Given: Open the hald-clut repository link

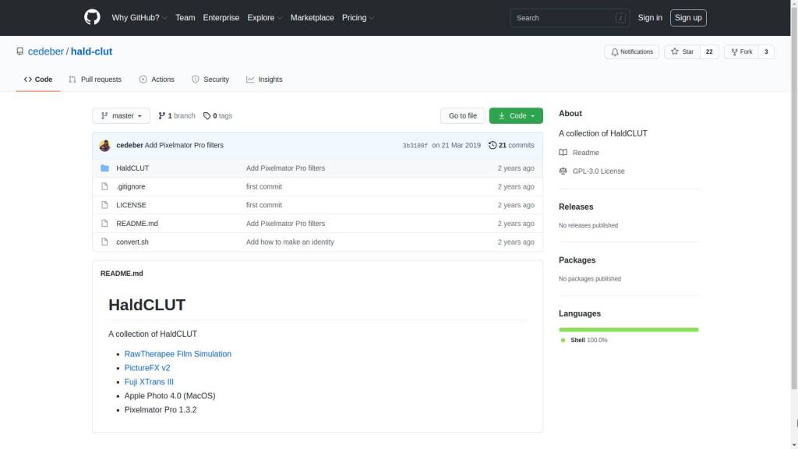Looking at the screenshot, I should (x=92, y=51).
